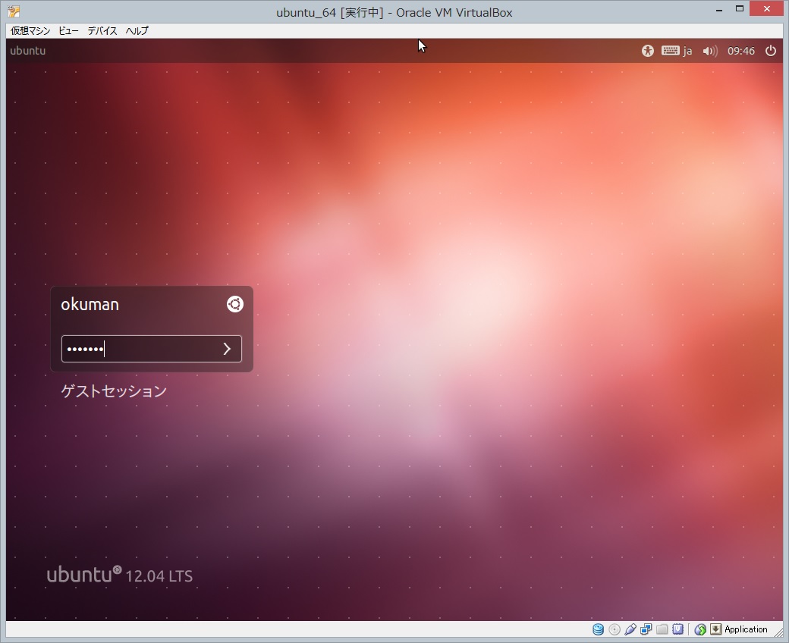Open the デバイス menu

point(102,30)
